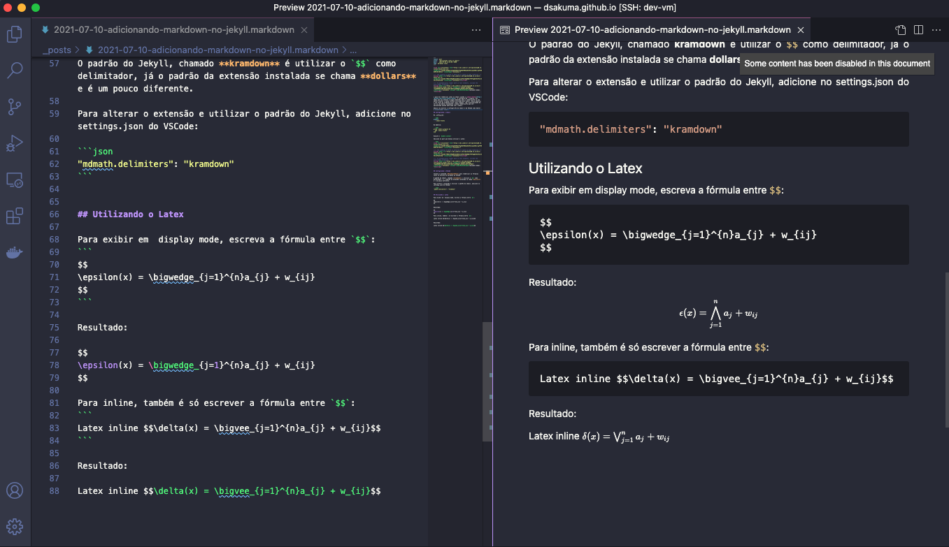Click line number 66 in the gutter
This screenshot has height=547, width=949.
pos(54,214)
